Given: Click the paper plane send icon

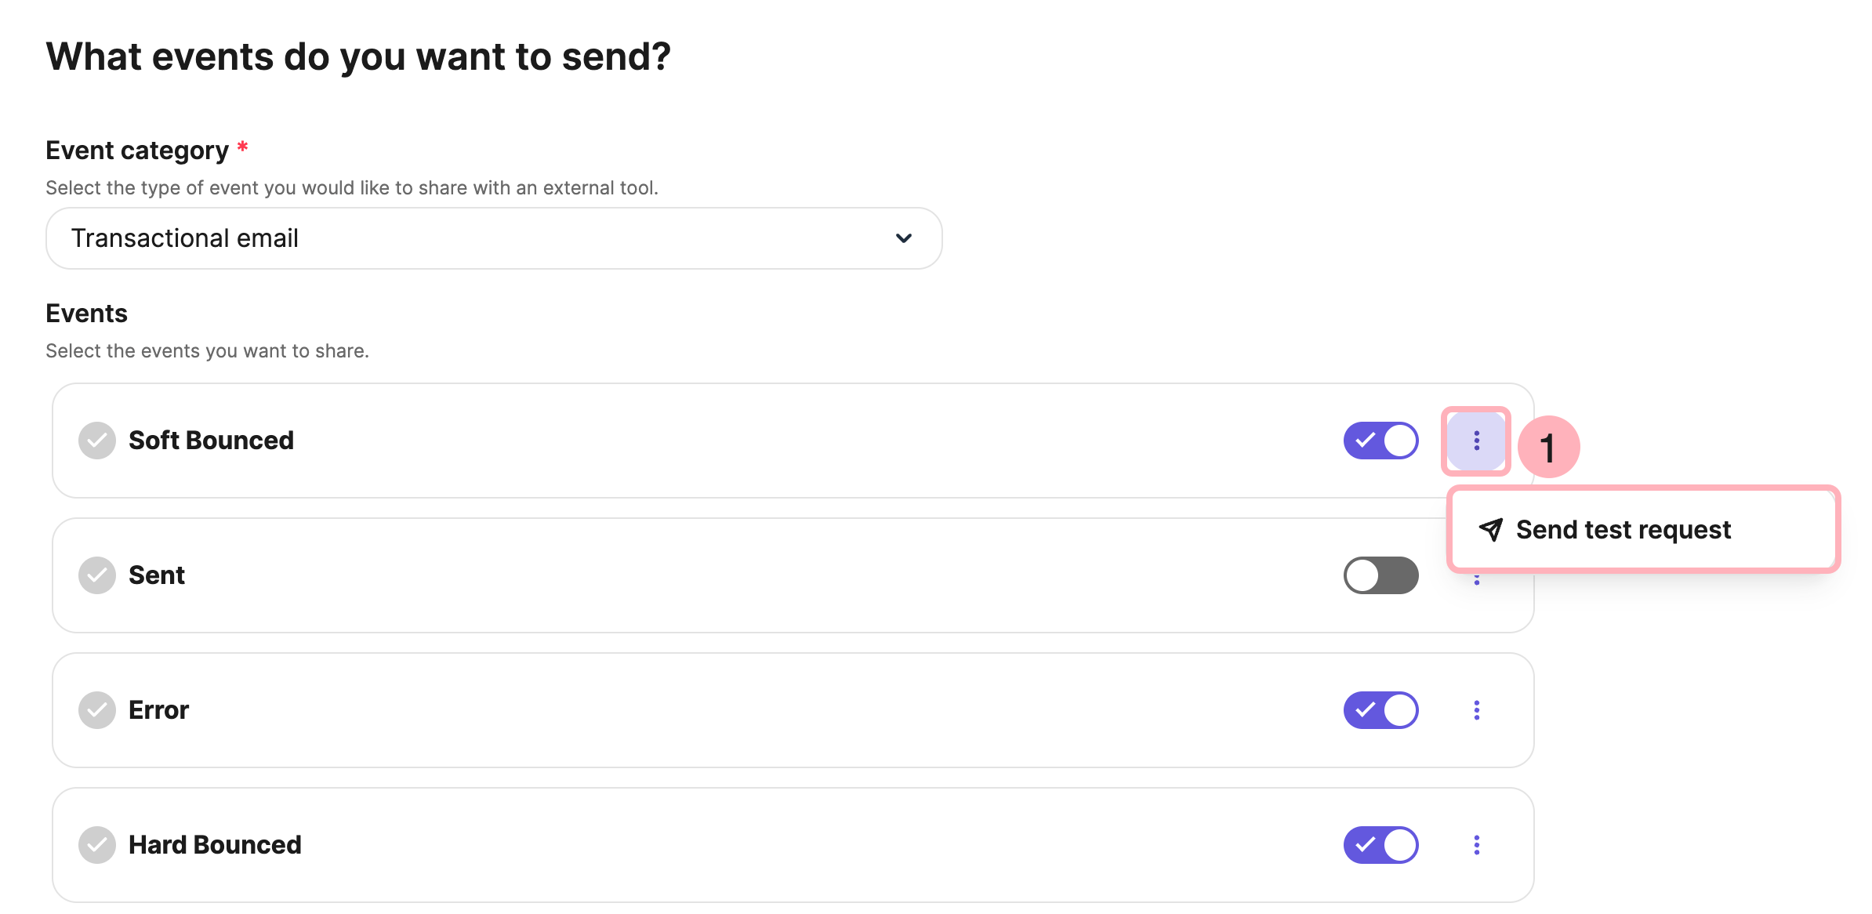Looking at the screenshot, I should pyautogui.click(x=1492, y=530).
